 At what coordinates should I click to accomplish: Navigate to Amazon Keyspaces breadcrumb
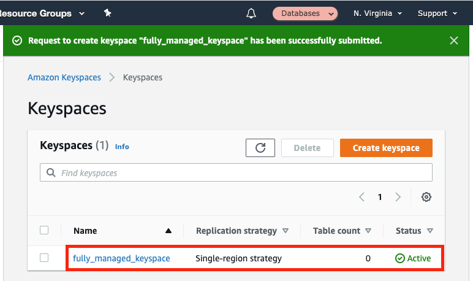[x=64, y=77]
